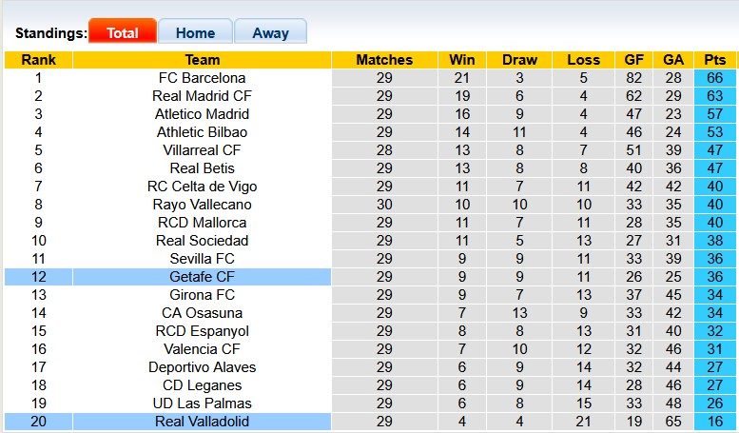Image resolution: width=739 pixels, height=433 pixels.
Task: Click Barcelona's 66 points cell
Action: [715, 78]
